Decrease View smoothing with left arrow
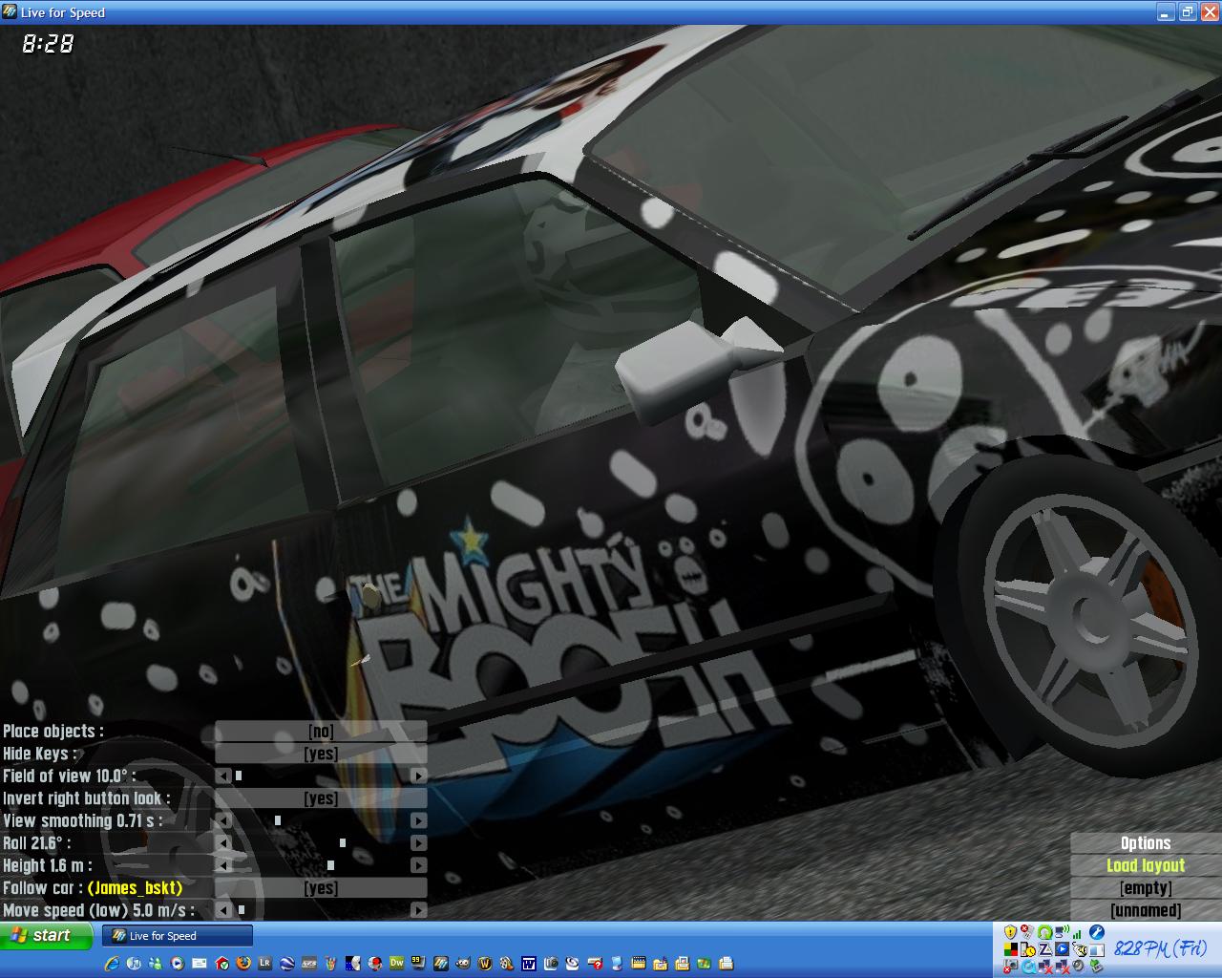Image resolution: width=1222 pixels, height=978 pixels. click(223, 820)
